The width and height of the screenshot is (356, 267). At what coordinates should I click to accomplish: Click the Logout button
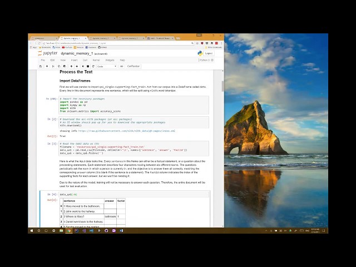[x=209, y=53]
